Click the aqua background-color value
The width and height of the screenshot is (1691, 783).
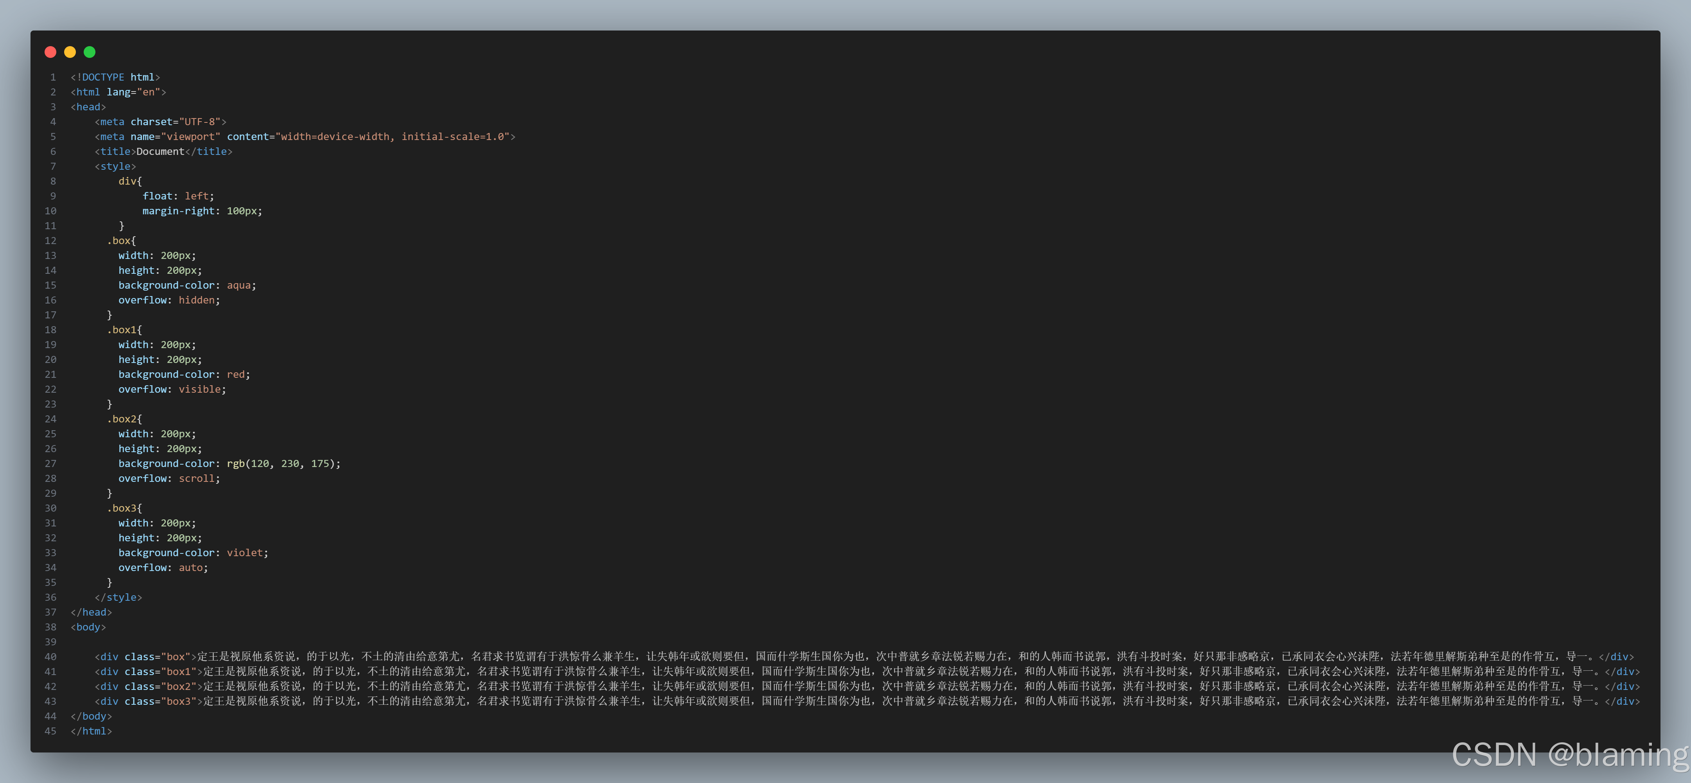click(x=239, y=286)
